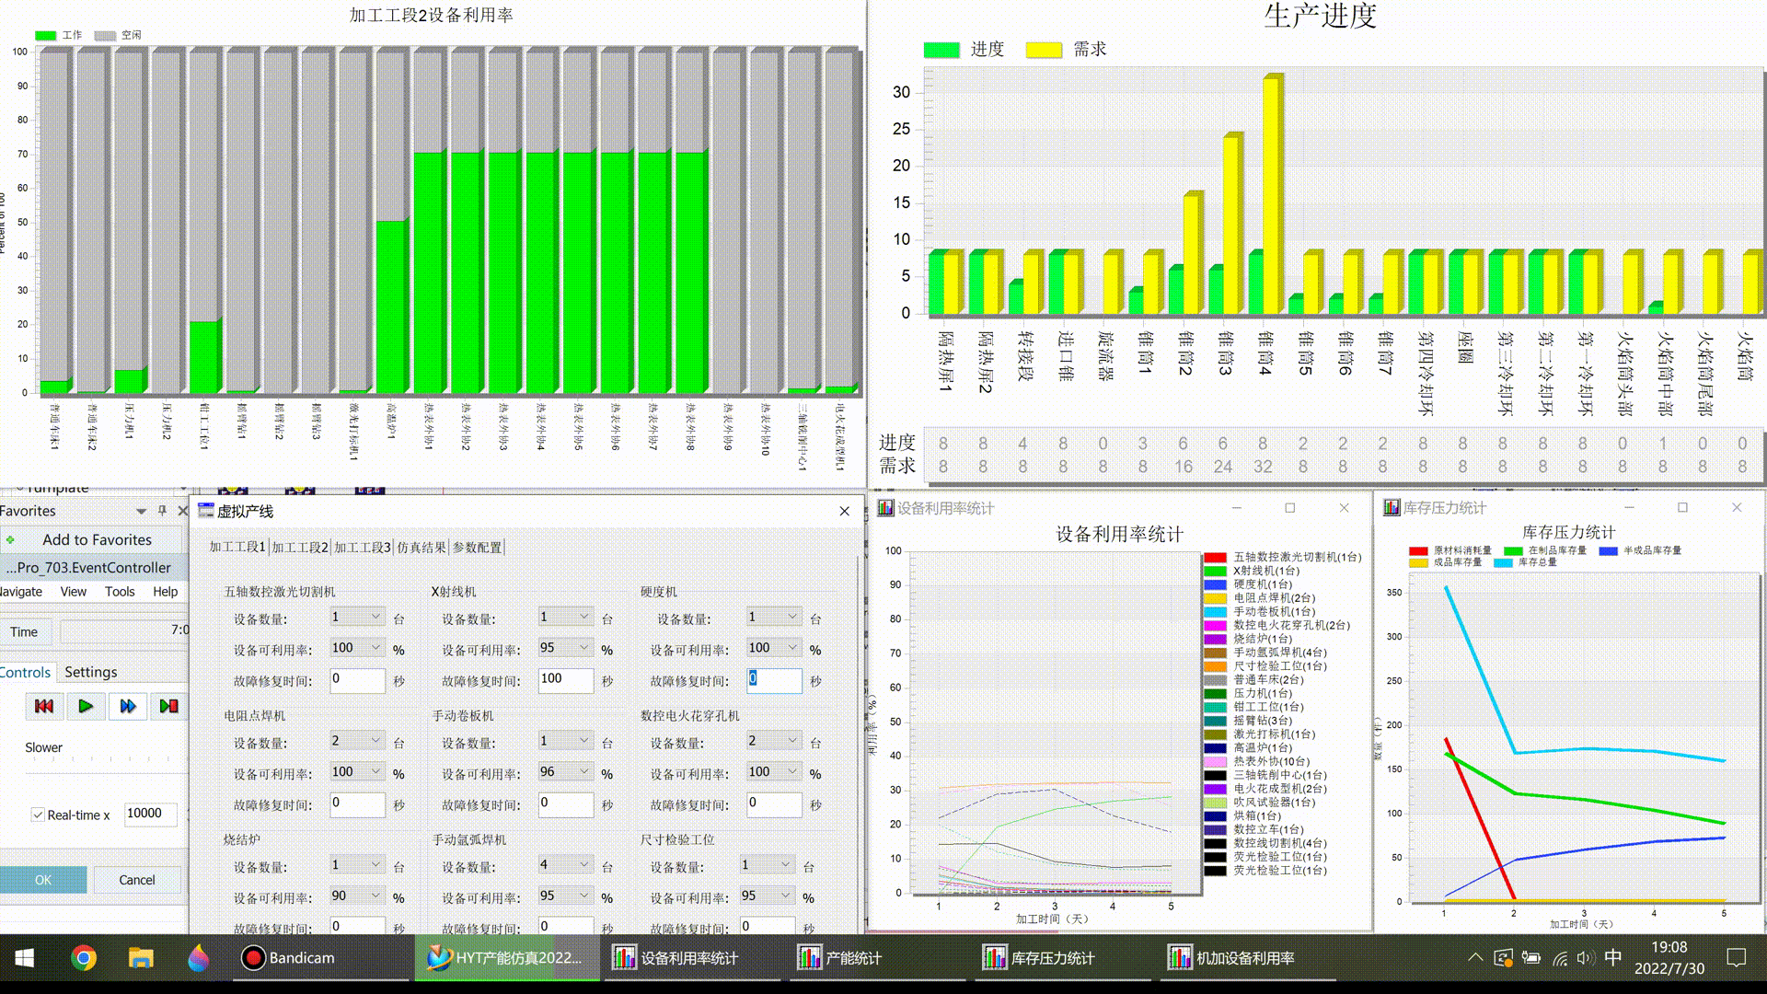Open the 参数配置 tab

click(x=477, y=547)
